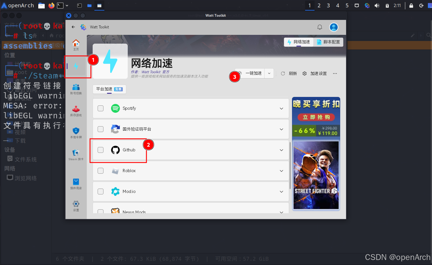The image size is (432, 265).
Task: Open the file manager in top panel
Action: click(x=42, y=6)
